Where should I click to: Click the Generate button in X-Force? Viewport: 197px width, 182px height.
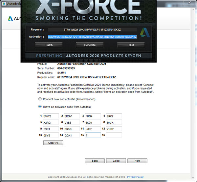(x=90, y=45)
